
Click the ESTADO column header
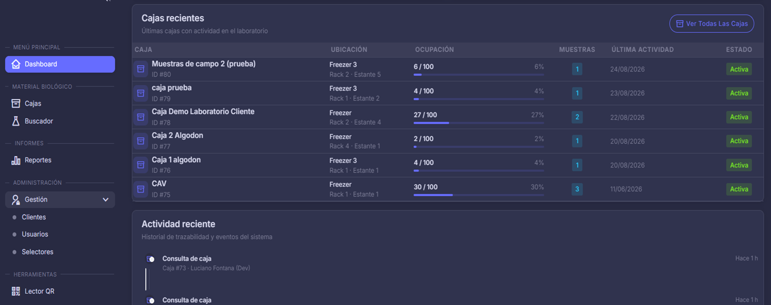click(x=739, y=50)
